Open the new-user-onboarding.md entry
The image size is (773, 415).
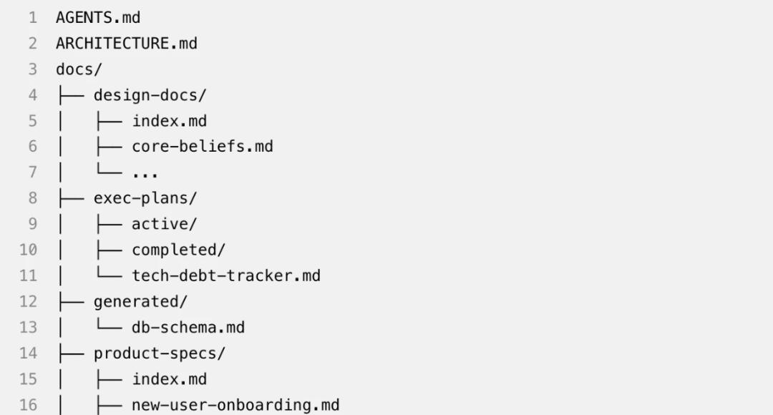click(235, 405)
